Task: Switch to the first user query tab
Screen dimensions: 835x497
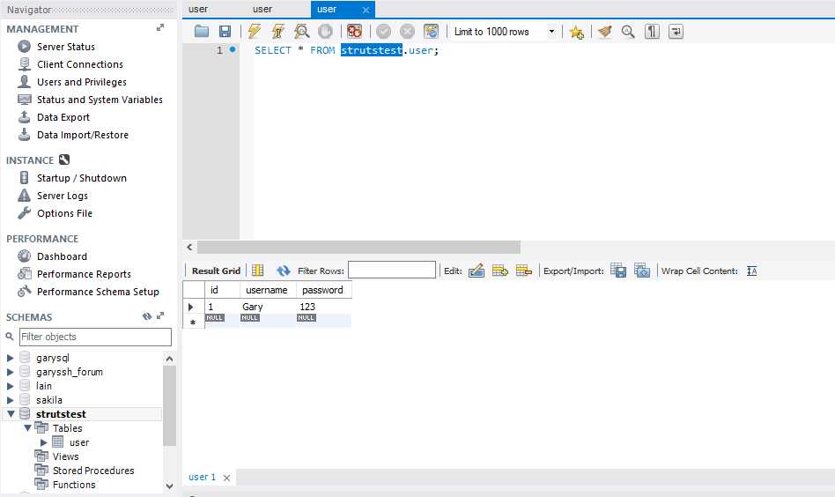Action: tap(198, 9)
